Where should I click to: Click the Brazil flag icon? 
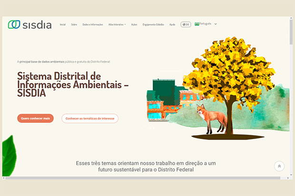(197, 24)
